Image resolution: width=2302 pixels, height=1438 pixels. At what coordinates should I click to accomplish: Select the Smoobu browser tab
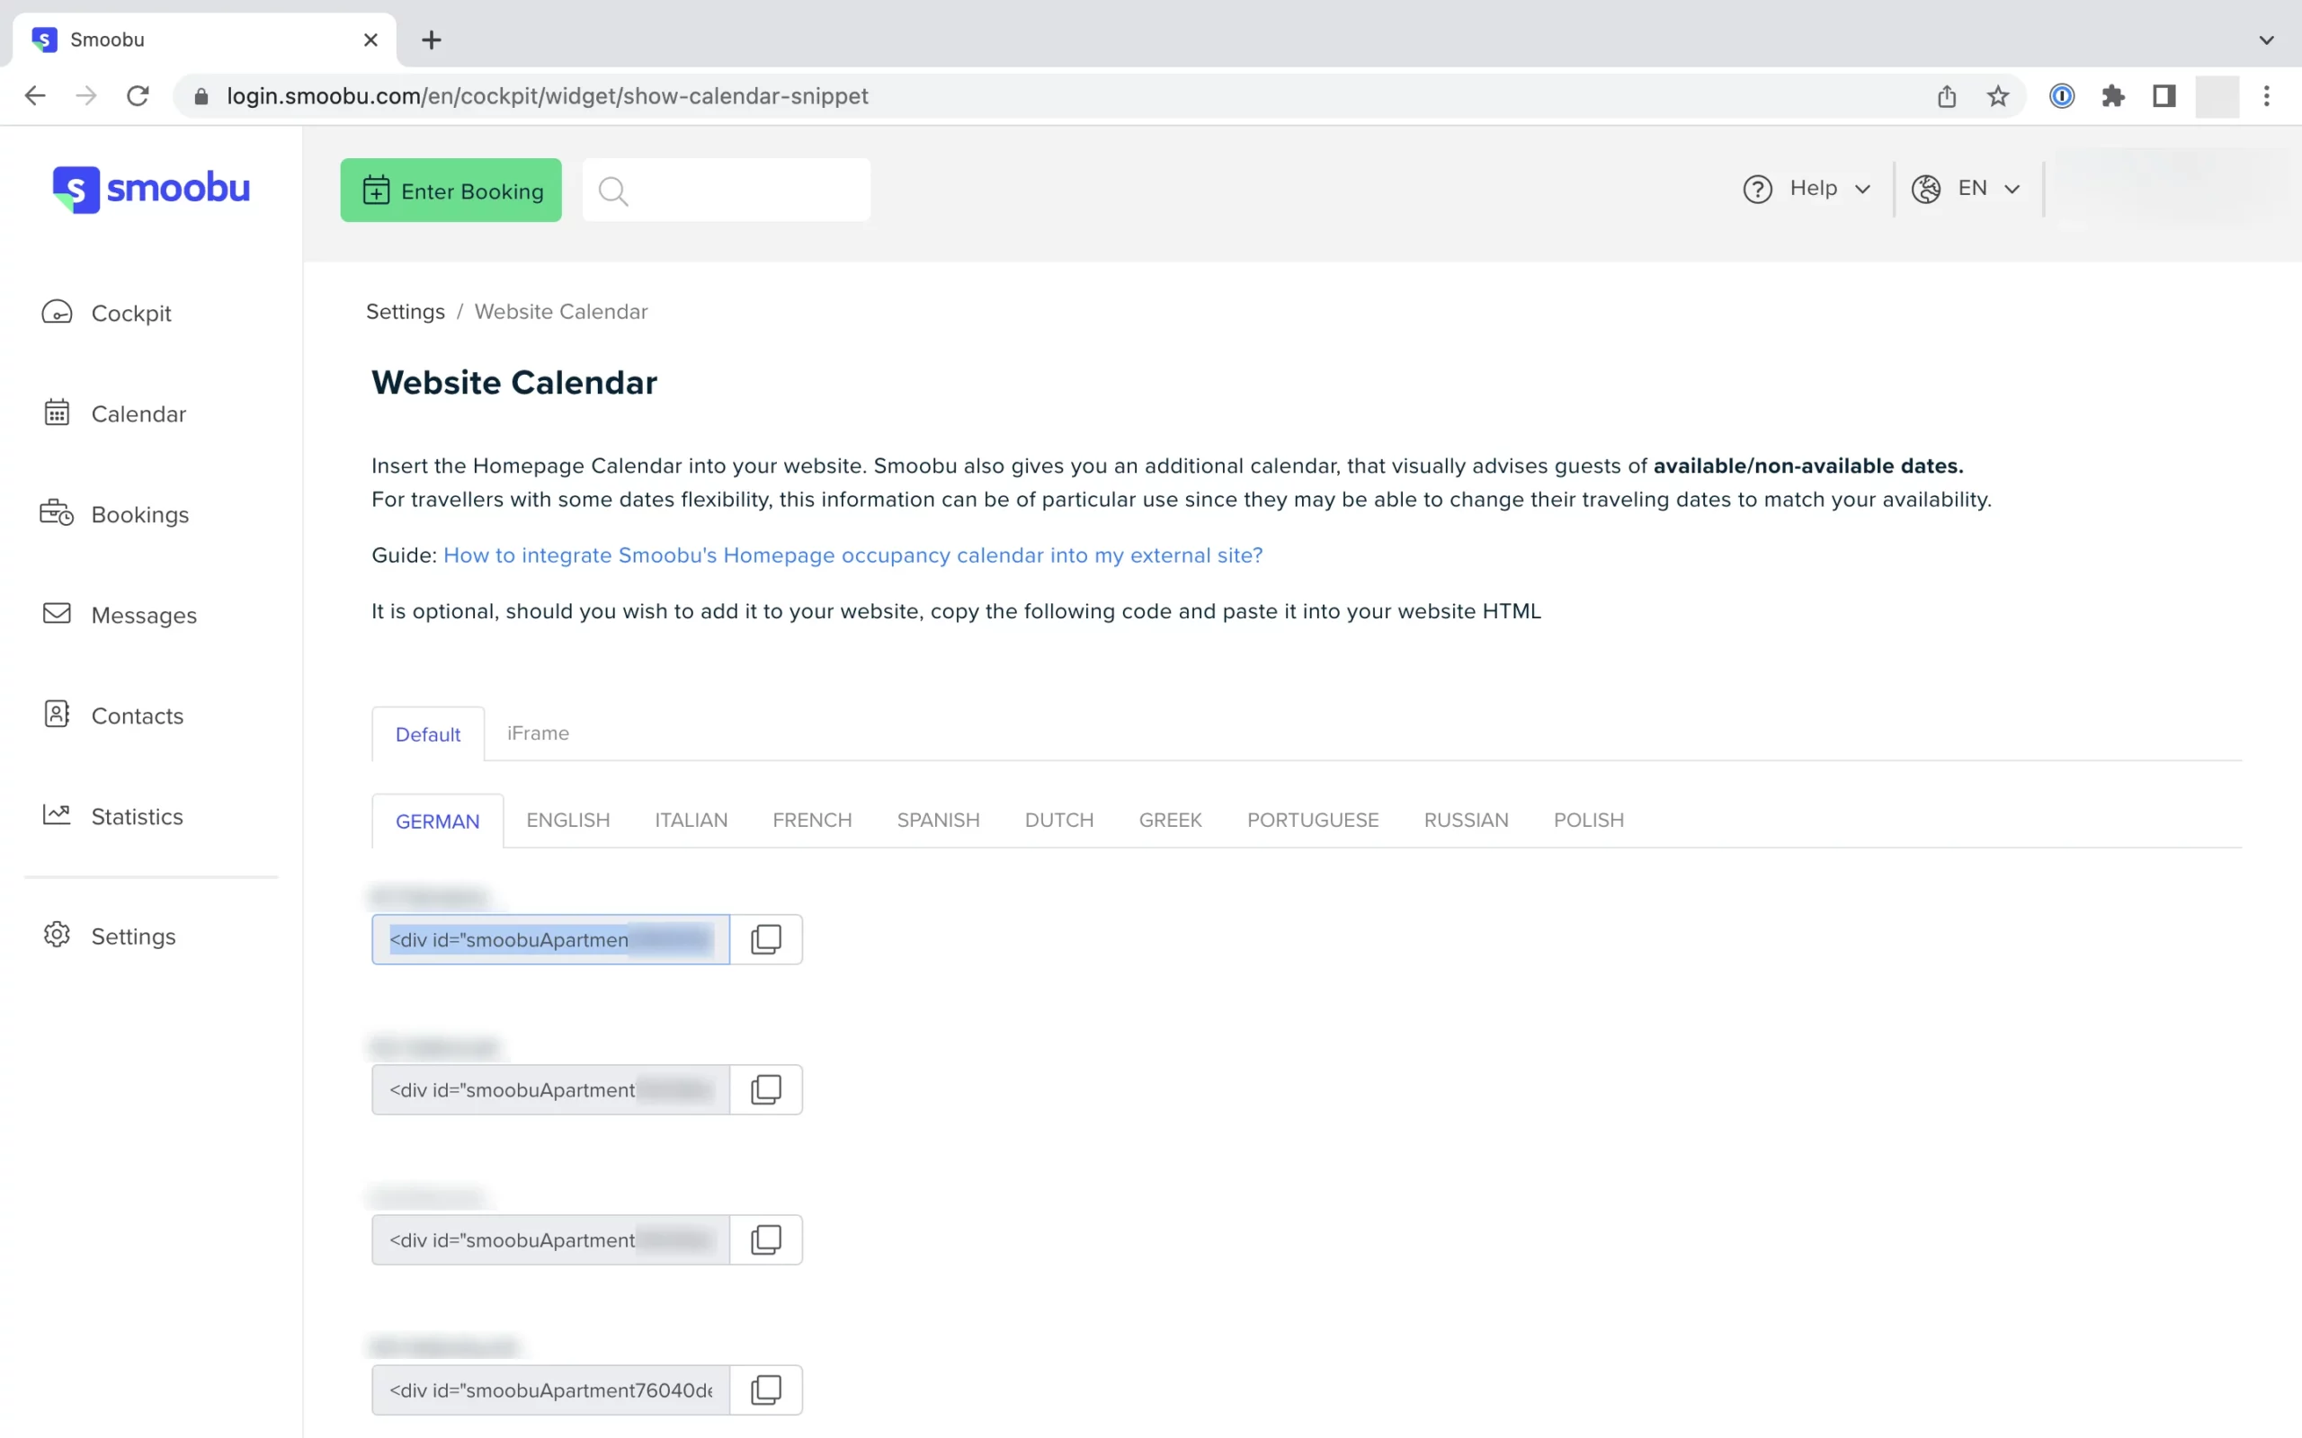(x=204, y=40)
